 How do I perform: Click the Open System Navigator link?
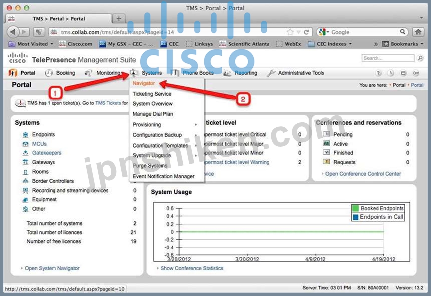pyautogui.click(x=52, y=268)
